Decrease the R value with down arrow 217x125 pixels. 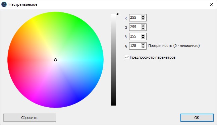click(x=143, y=19)
